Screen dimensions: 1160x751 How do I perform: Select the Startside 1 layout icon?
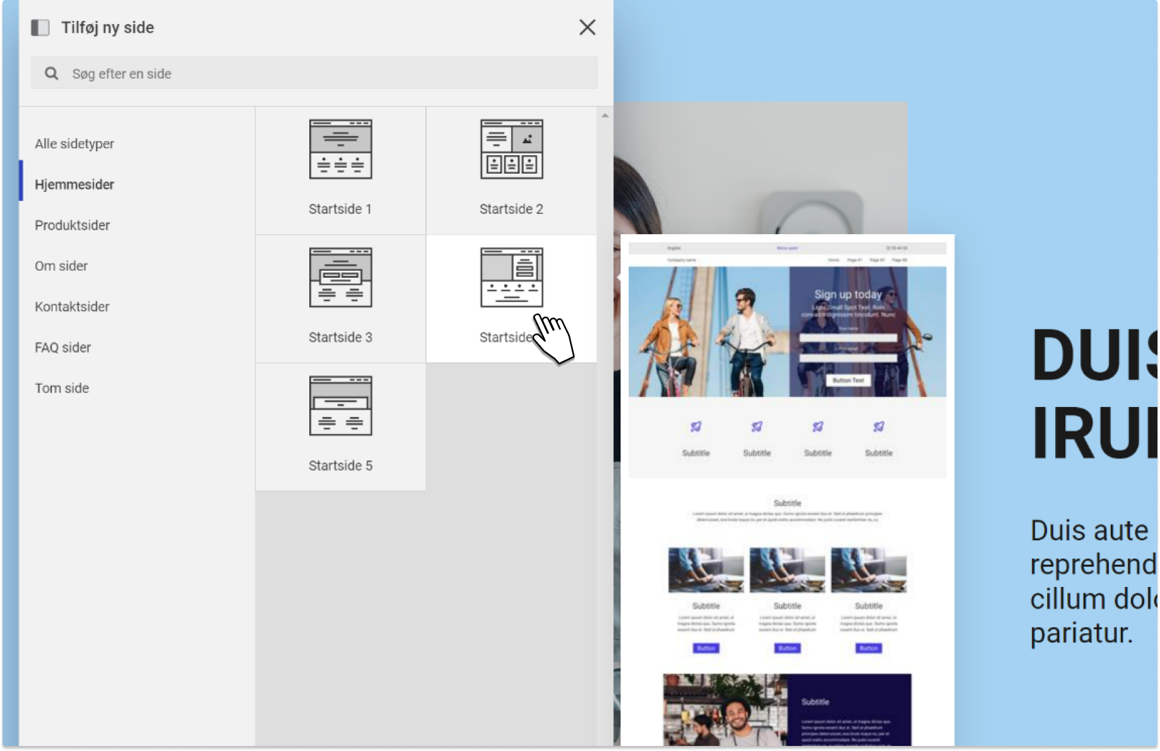click(x=340, y=149)
